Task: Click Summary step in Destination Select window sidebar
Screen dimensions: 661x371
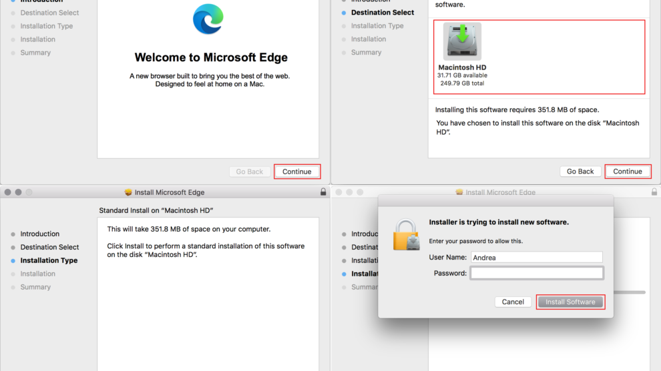Action: click(x=367, y=52)
